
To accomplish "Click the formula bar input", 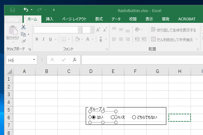I will tap(142, 60).
